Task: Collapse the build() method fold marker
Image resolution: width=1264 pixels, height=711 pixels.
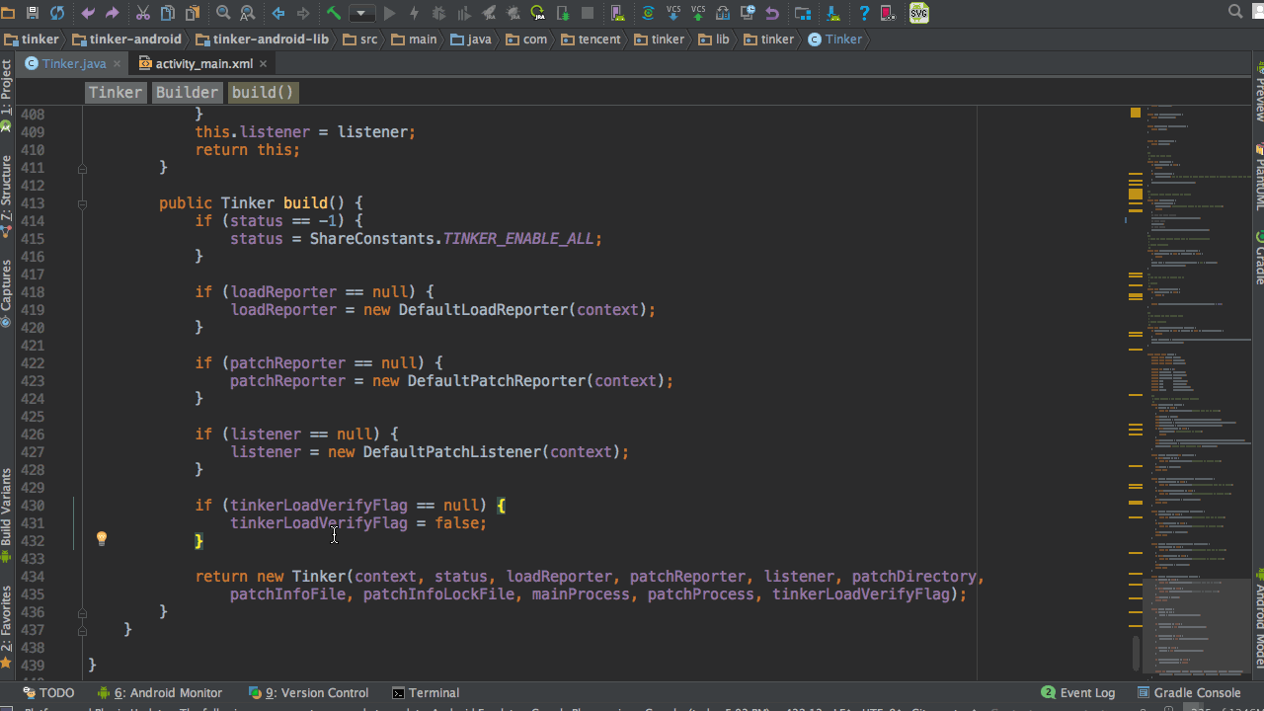Action: pyautogui.click(x=82, y=203)
